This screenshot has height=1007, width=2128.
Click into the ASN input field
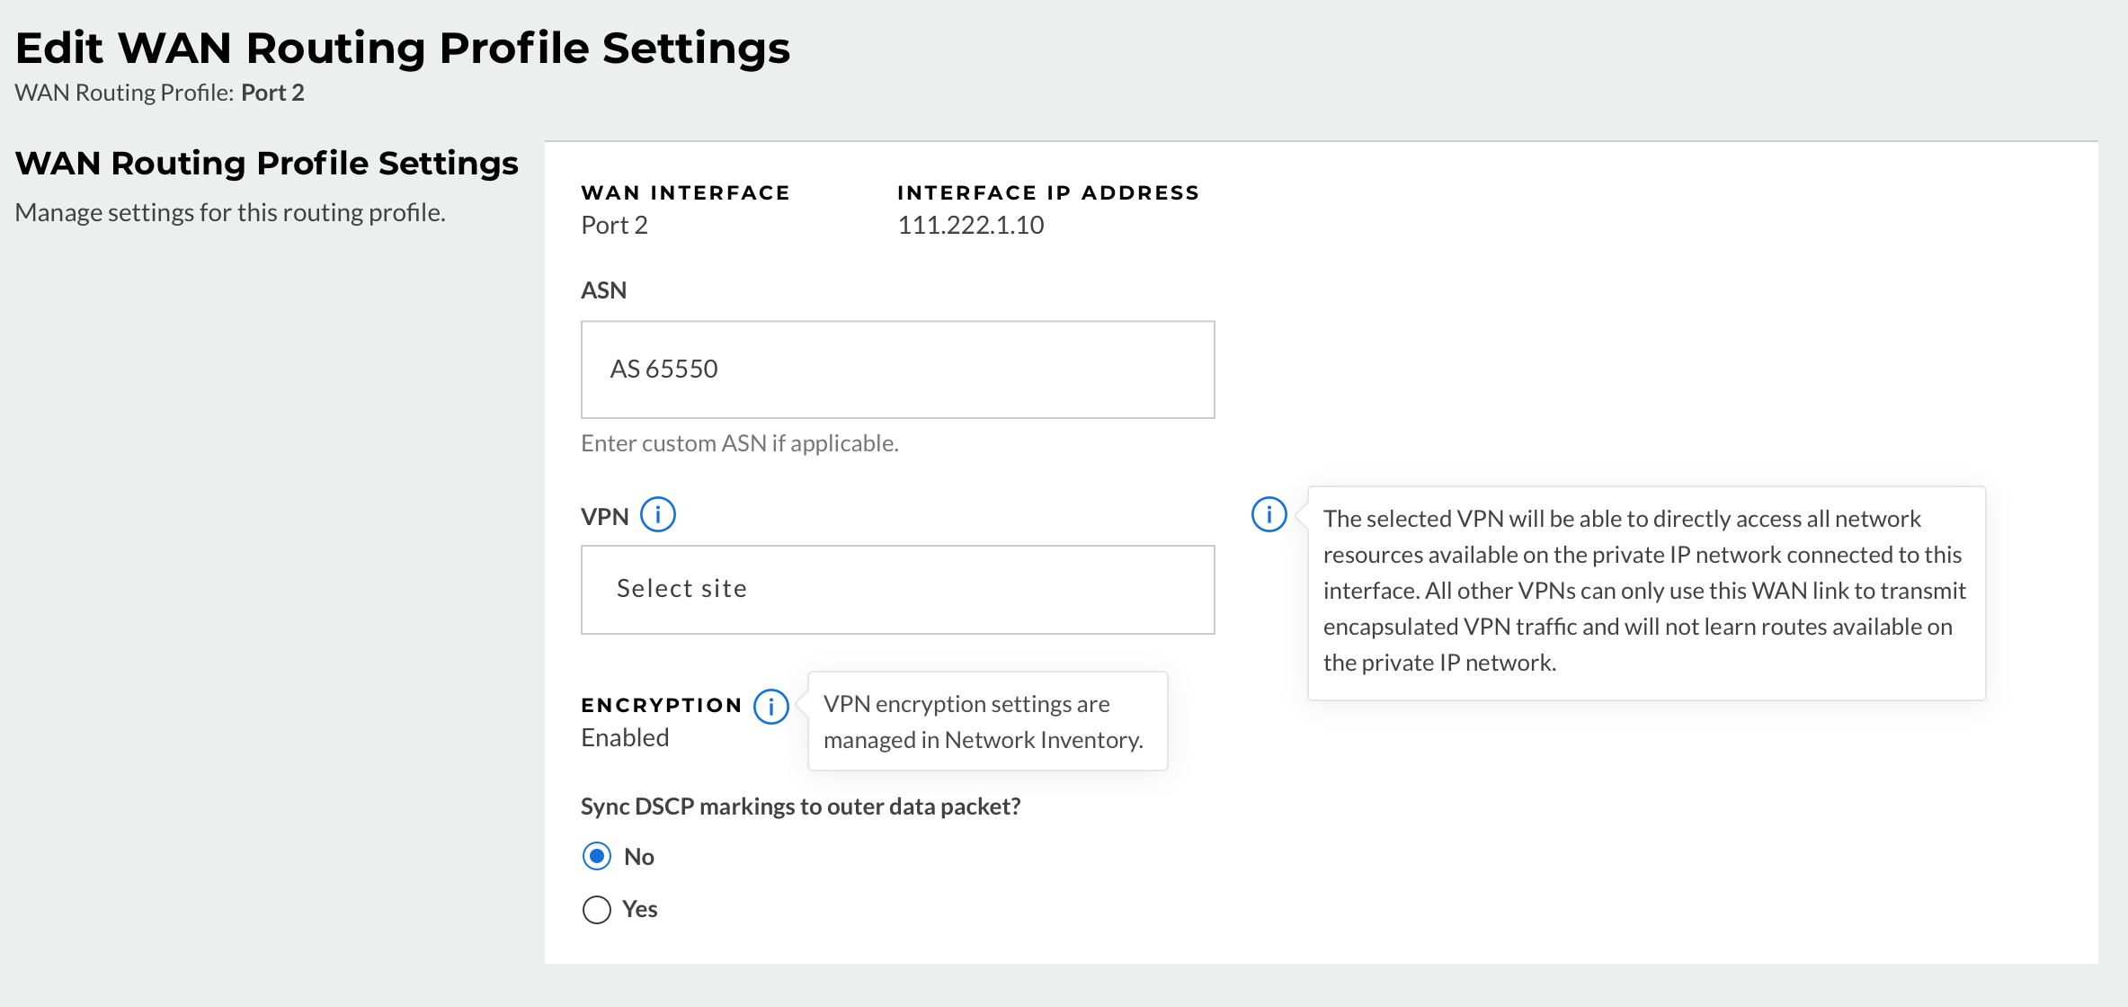pyautogui.click(x=897, y=370)
